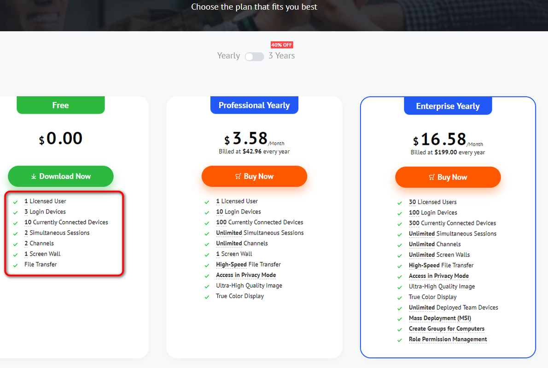548x368 pixels.
Task: Select the Professional Yearly plan header
Action: click(254, 105)
